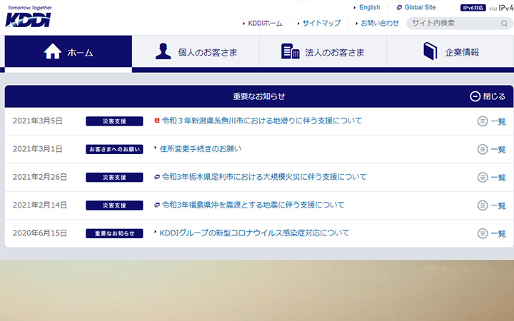Click the date 2021年3月5日
Image resolution: width=514 pixels, height=321 pixels.
coord(37,121)
